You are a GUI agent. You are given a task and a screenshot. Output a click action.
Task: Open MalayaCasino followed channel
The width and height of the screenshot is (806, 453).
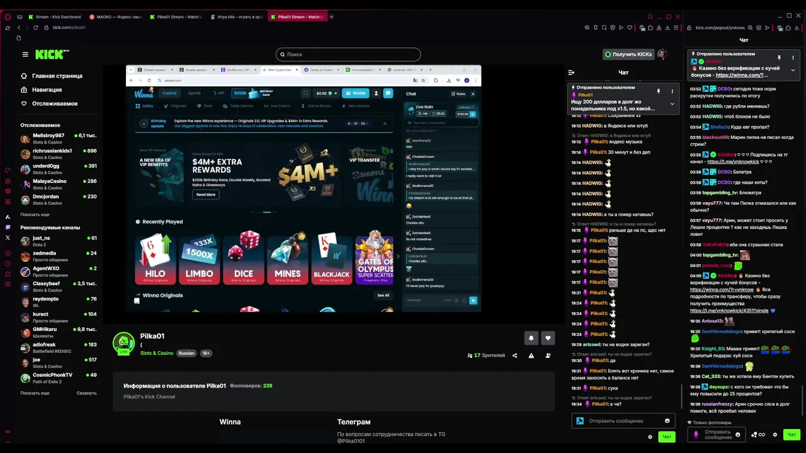coord(59,184)
